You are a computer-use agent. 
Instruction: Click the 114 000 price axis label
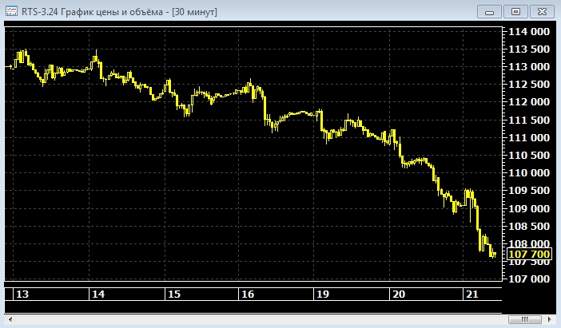(528, 32)
